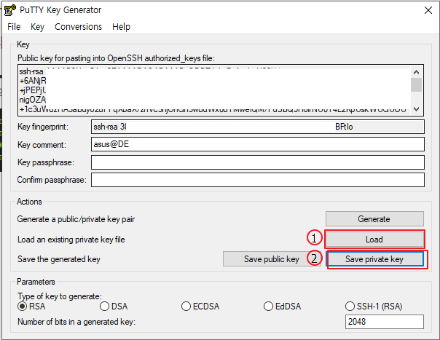This screenshot has width=440, height=340.
Task: Click the public key box scrollbar thumb
Action: [417, 84]
